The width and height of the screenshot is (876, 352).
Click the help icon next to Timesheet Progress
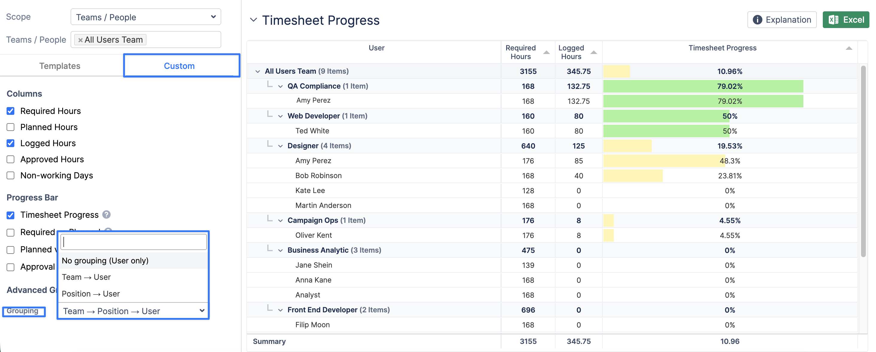click(x=106, y=214)
